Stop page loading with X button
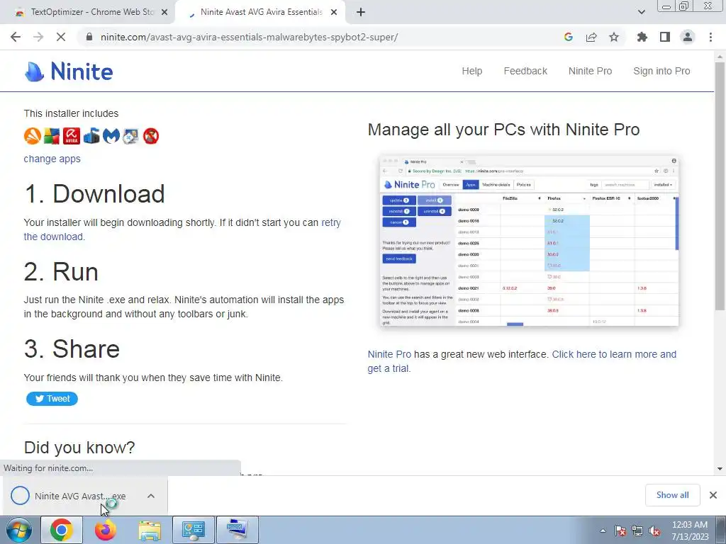 (x=61, y=37)
